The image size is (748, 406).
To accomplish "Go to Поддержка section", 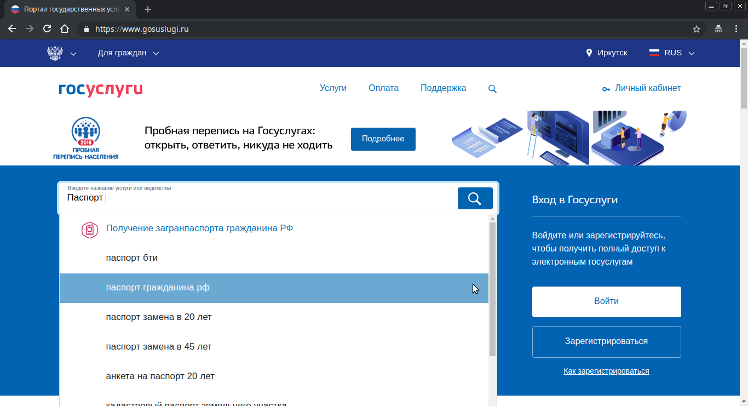I will coord(443,88).
